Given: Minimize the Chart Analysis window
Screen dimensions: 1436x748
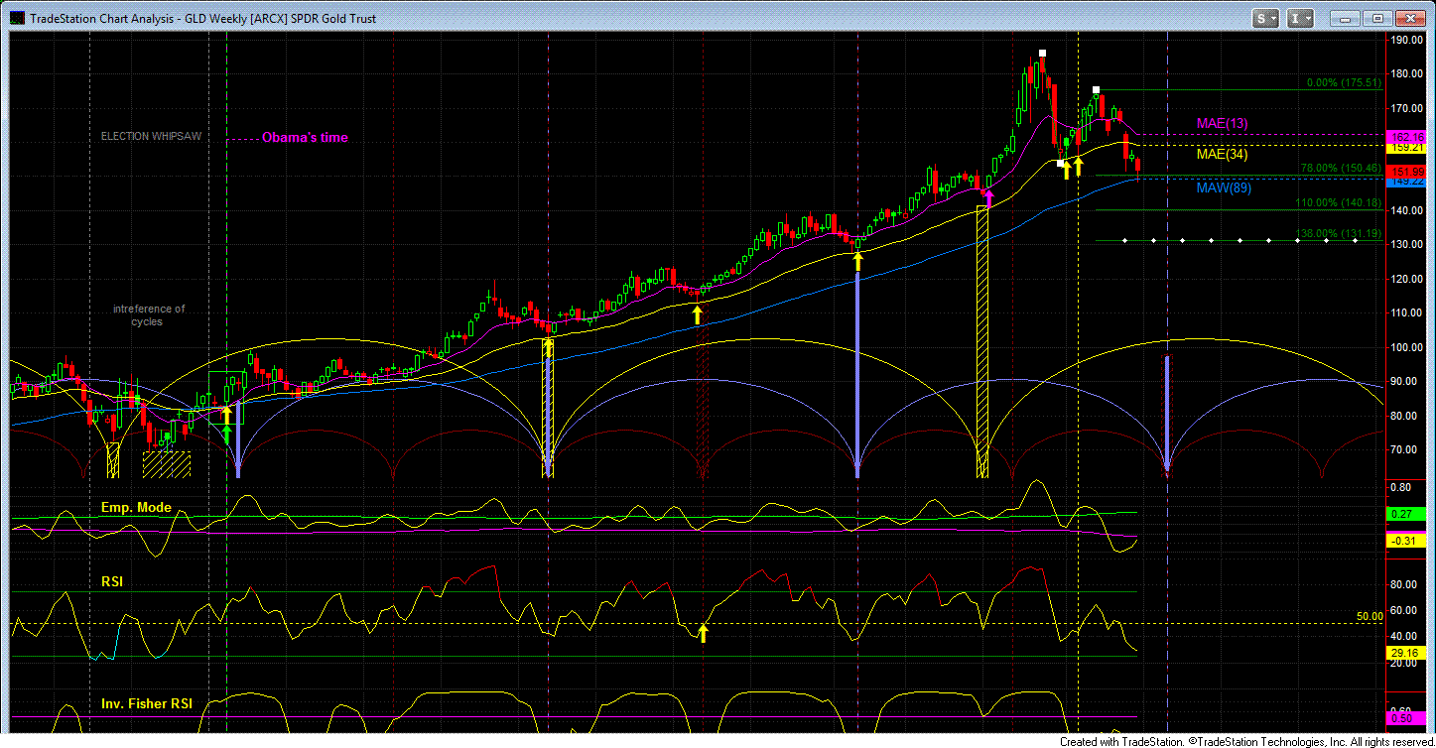Looking at the screenshot, I should click(1343, 18).
